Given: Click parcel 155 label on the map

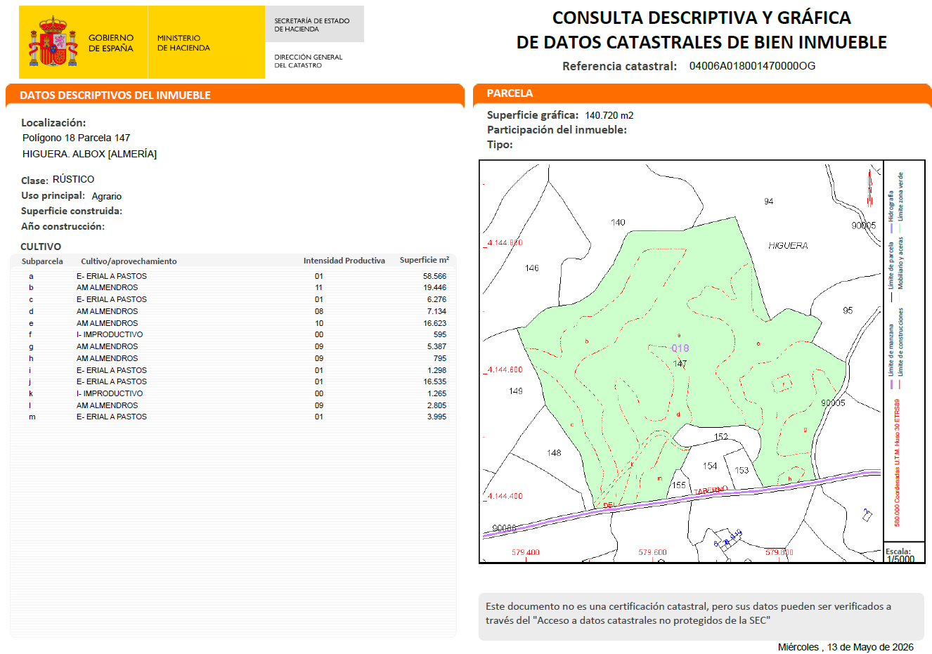Looking at the screenshot, I should pyautogui.click(x=678, y=485).
